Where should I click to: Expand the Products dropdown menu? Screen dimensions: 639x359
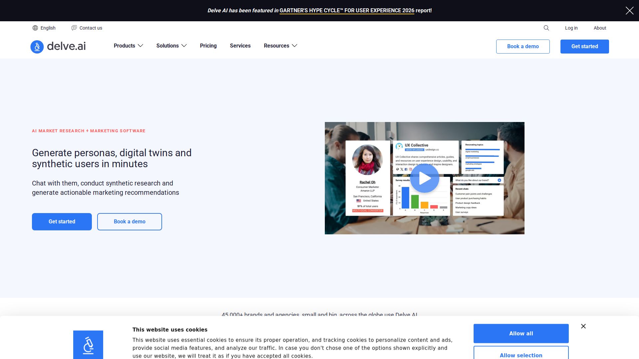coord(128,46)
